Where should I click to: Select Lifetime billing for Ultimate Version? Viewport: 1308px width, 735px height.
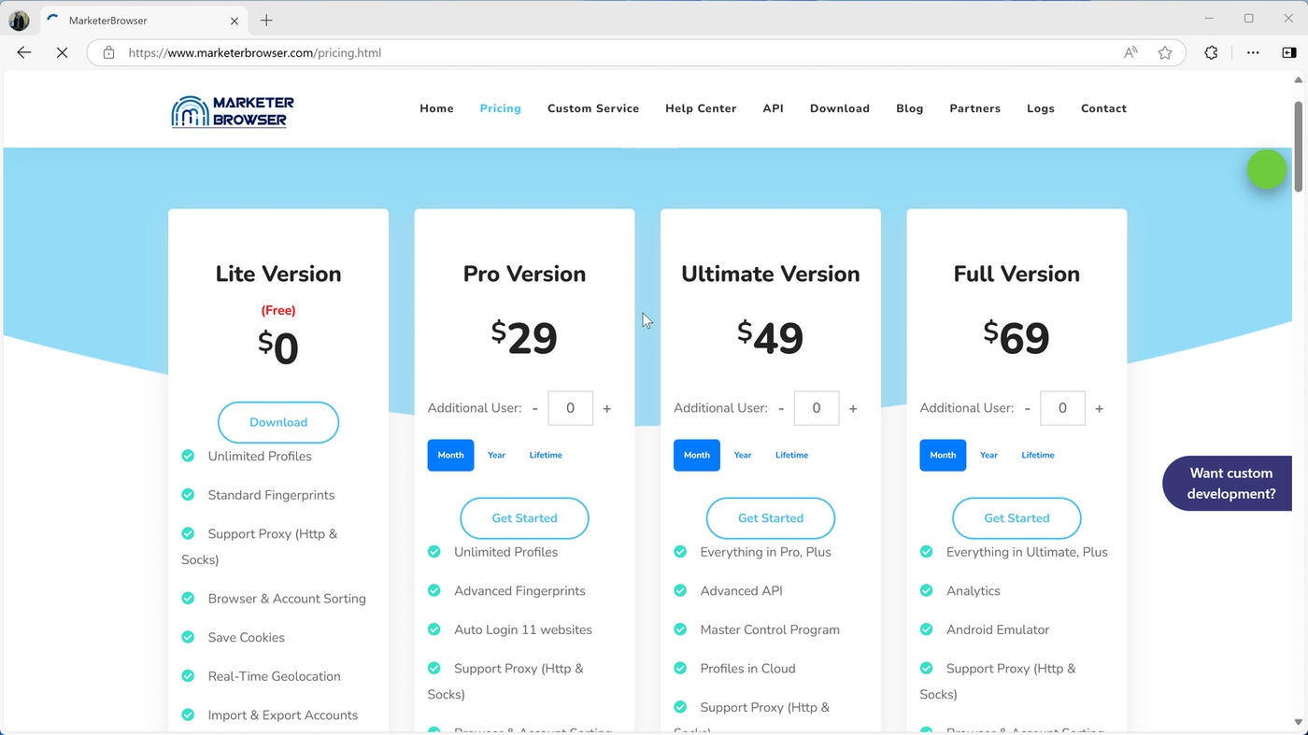point(791,455)
